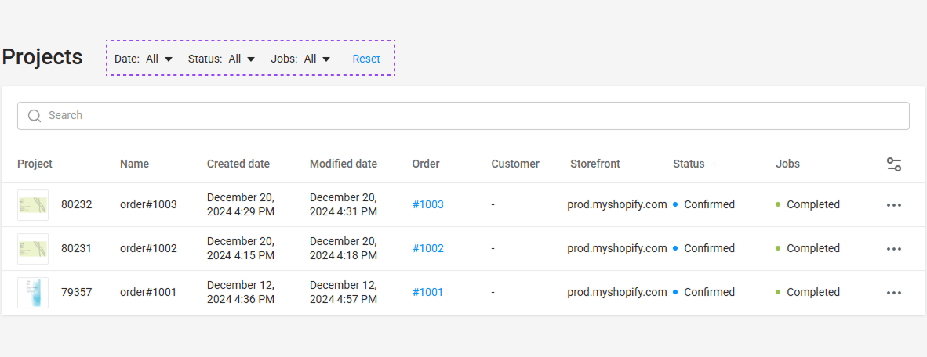Click created date December 20, 2024 4:29 PM
Image resolution: width=927 pixels, height=357 pixels.
pos(241,205)
